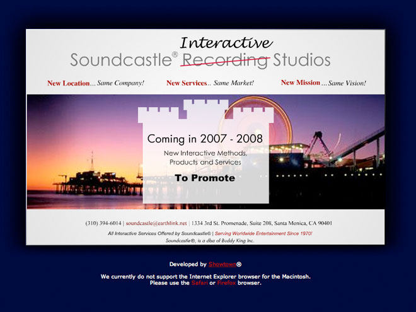Click New Interactive Methods, Products and Services text
Image resolution: width=416 pixels, height=312 pixels.
point(205,158)
